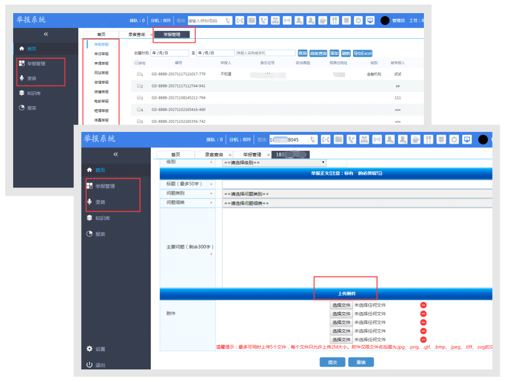Click the power icon in the lower toolbar
Image resolution: width=505 pixels, height=382 pixels.
454,140
